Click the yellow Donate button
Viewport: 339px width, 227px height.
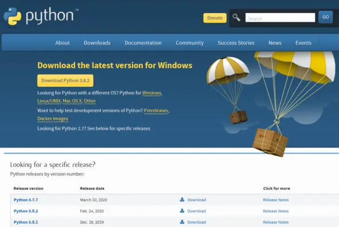[215, 18]
